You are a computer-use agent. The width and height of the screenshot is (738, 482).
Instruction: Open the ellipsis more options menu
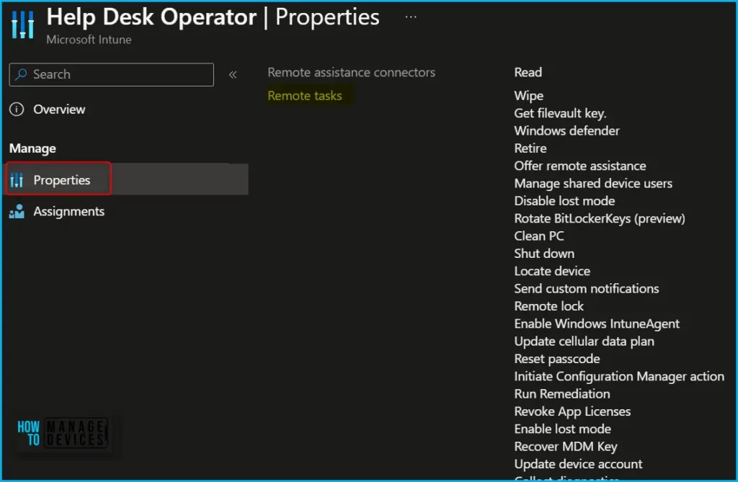410,17
